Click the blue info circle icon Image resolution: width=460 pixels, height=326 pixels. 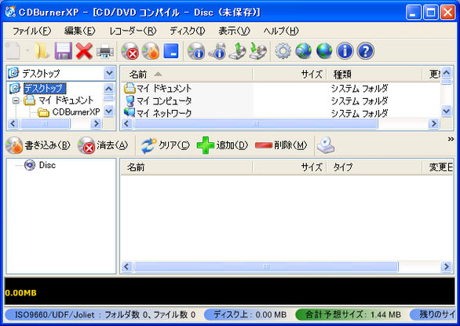[345, 51]
